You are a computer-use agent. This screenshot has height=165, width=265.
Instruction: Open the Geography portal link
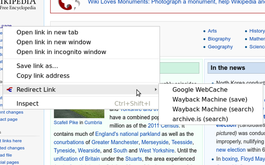click(220, 47)
